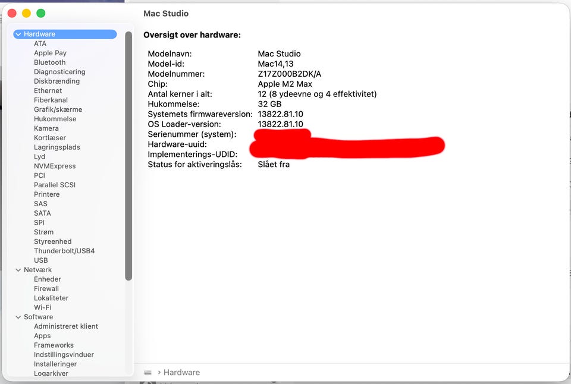Close the window with red button
The height and width of the screenshot is (384, 571).
tap(12, 14)
